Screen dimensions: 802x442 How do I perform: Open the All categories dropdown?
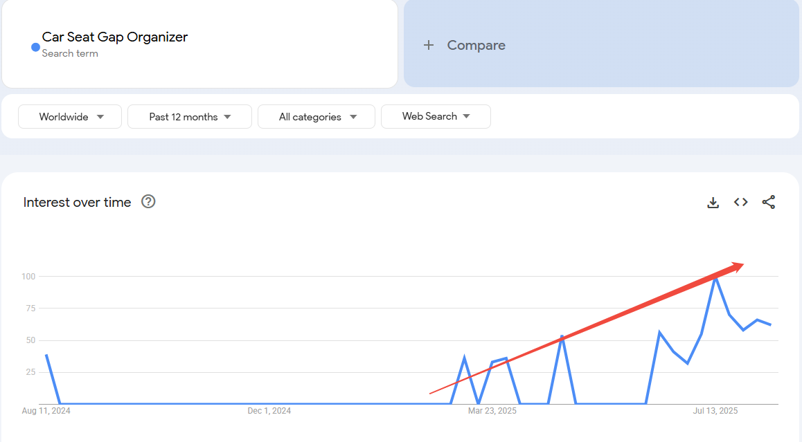pos(316,116)
